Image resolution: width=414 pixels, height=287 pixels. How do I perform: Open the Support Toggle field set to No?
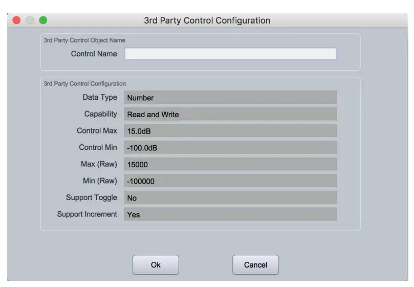point(230,197)
